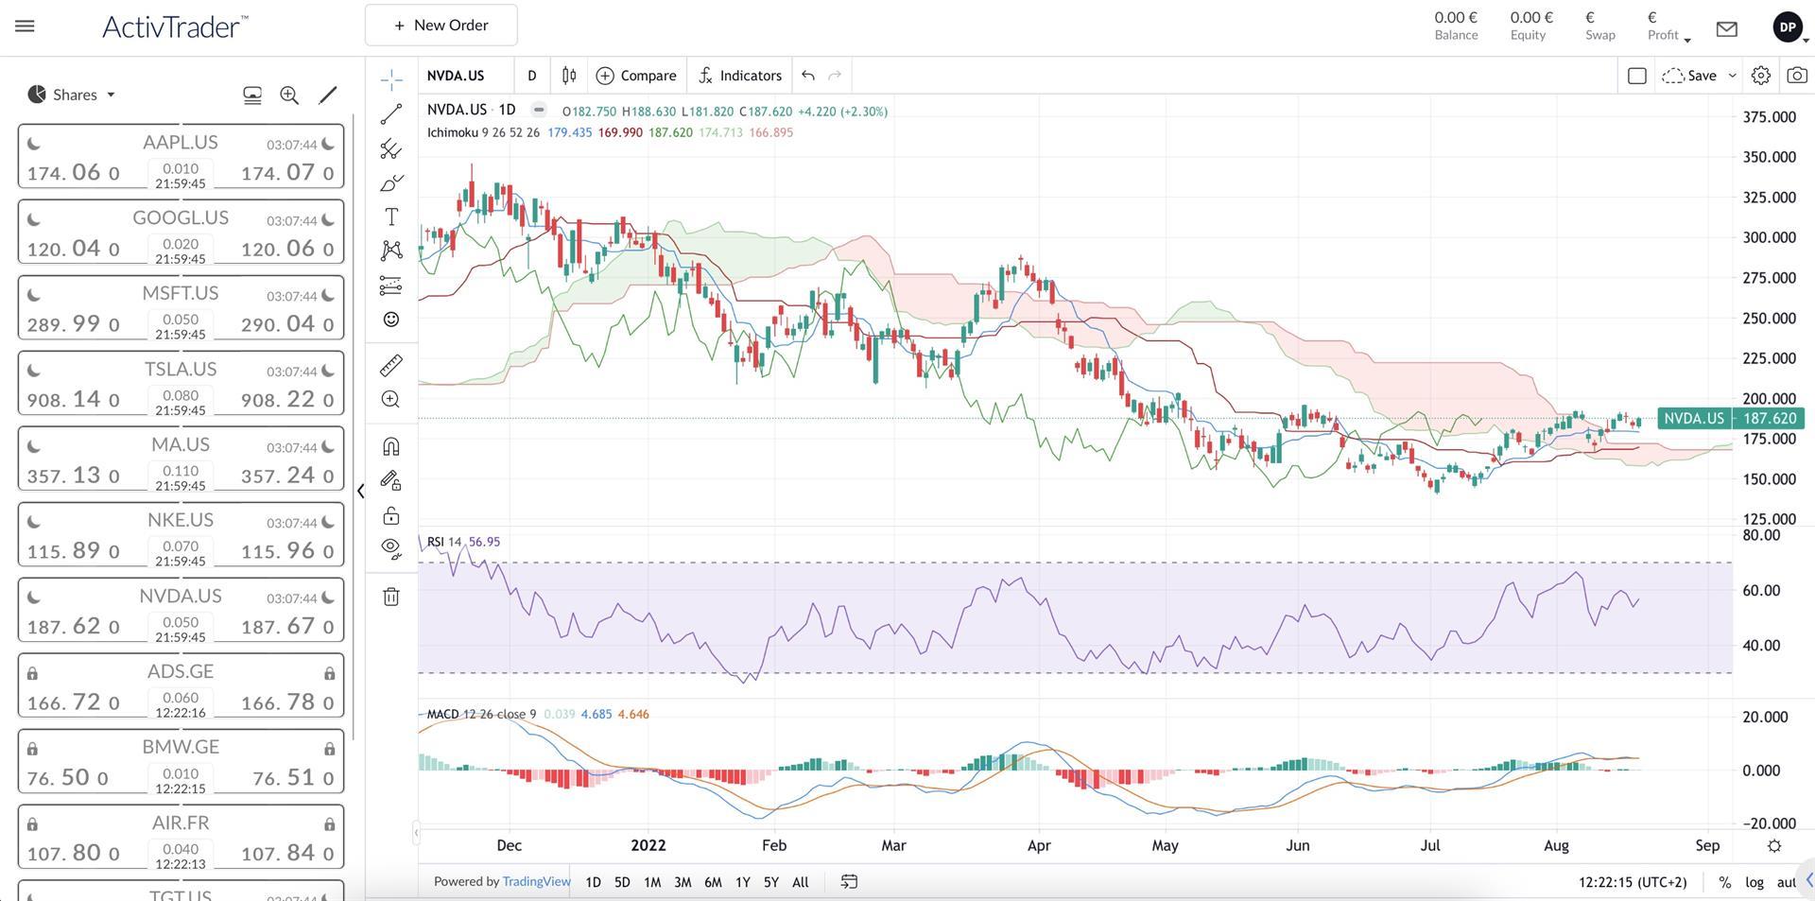
Task: Collapse the NVDA.US legend toggle
Action: click(x=538, y=110)
